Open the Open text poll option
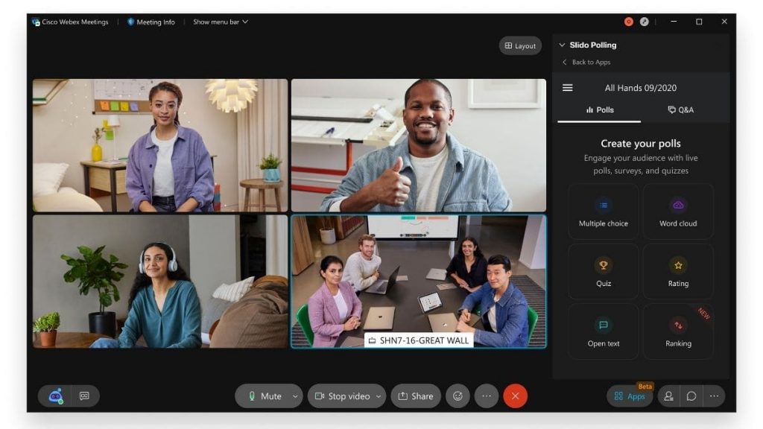This screenshot has height=429, width=763. (603, 331)
